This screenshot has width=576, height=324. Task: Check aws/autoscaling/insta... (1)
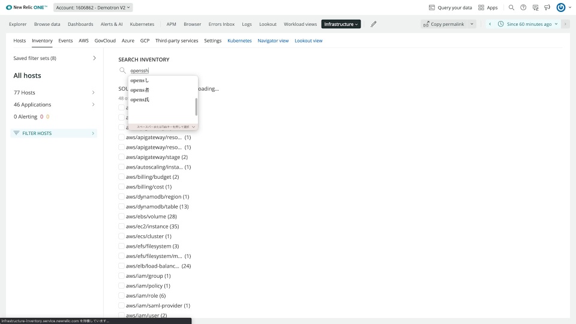[121, 167]
